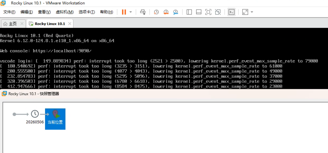Toggle Unity mode icon
The image size is (328, 153).
pos(218,12)
